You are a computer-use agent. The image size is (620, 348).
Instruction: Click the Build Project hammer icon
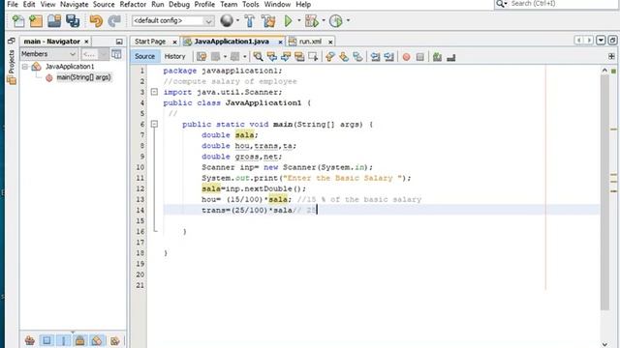coord(250,20)
